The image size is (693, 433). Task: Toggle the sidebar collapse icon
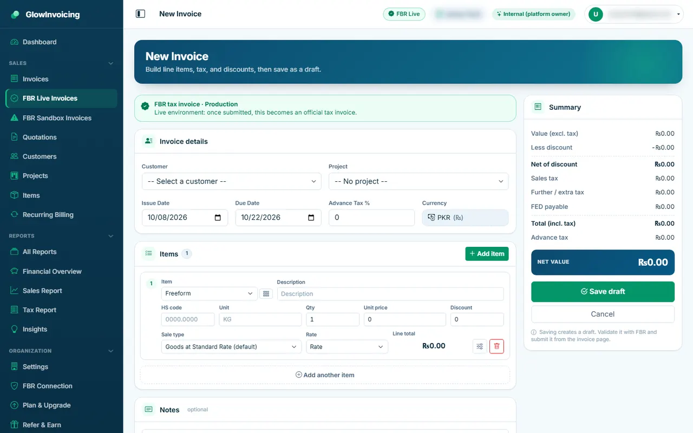(140, 14)
